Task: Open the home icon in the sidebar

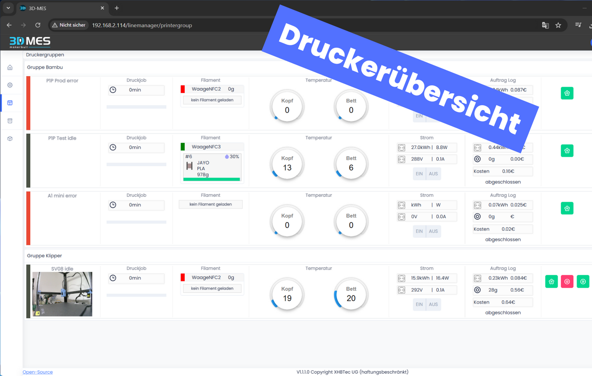Action: click(10, 68)
